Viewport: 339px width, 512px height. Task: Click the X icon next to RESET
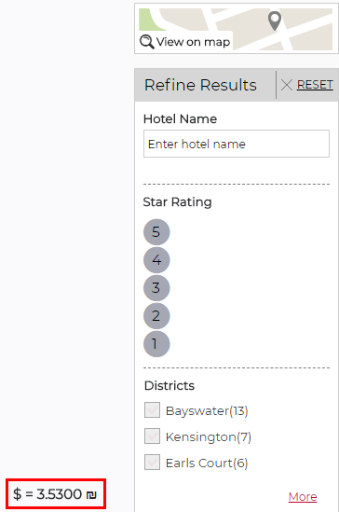click(x=287, y=85)
